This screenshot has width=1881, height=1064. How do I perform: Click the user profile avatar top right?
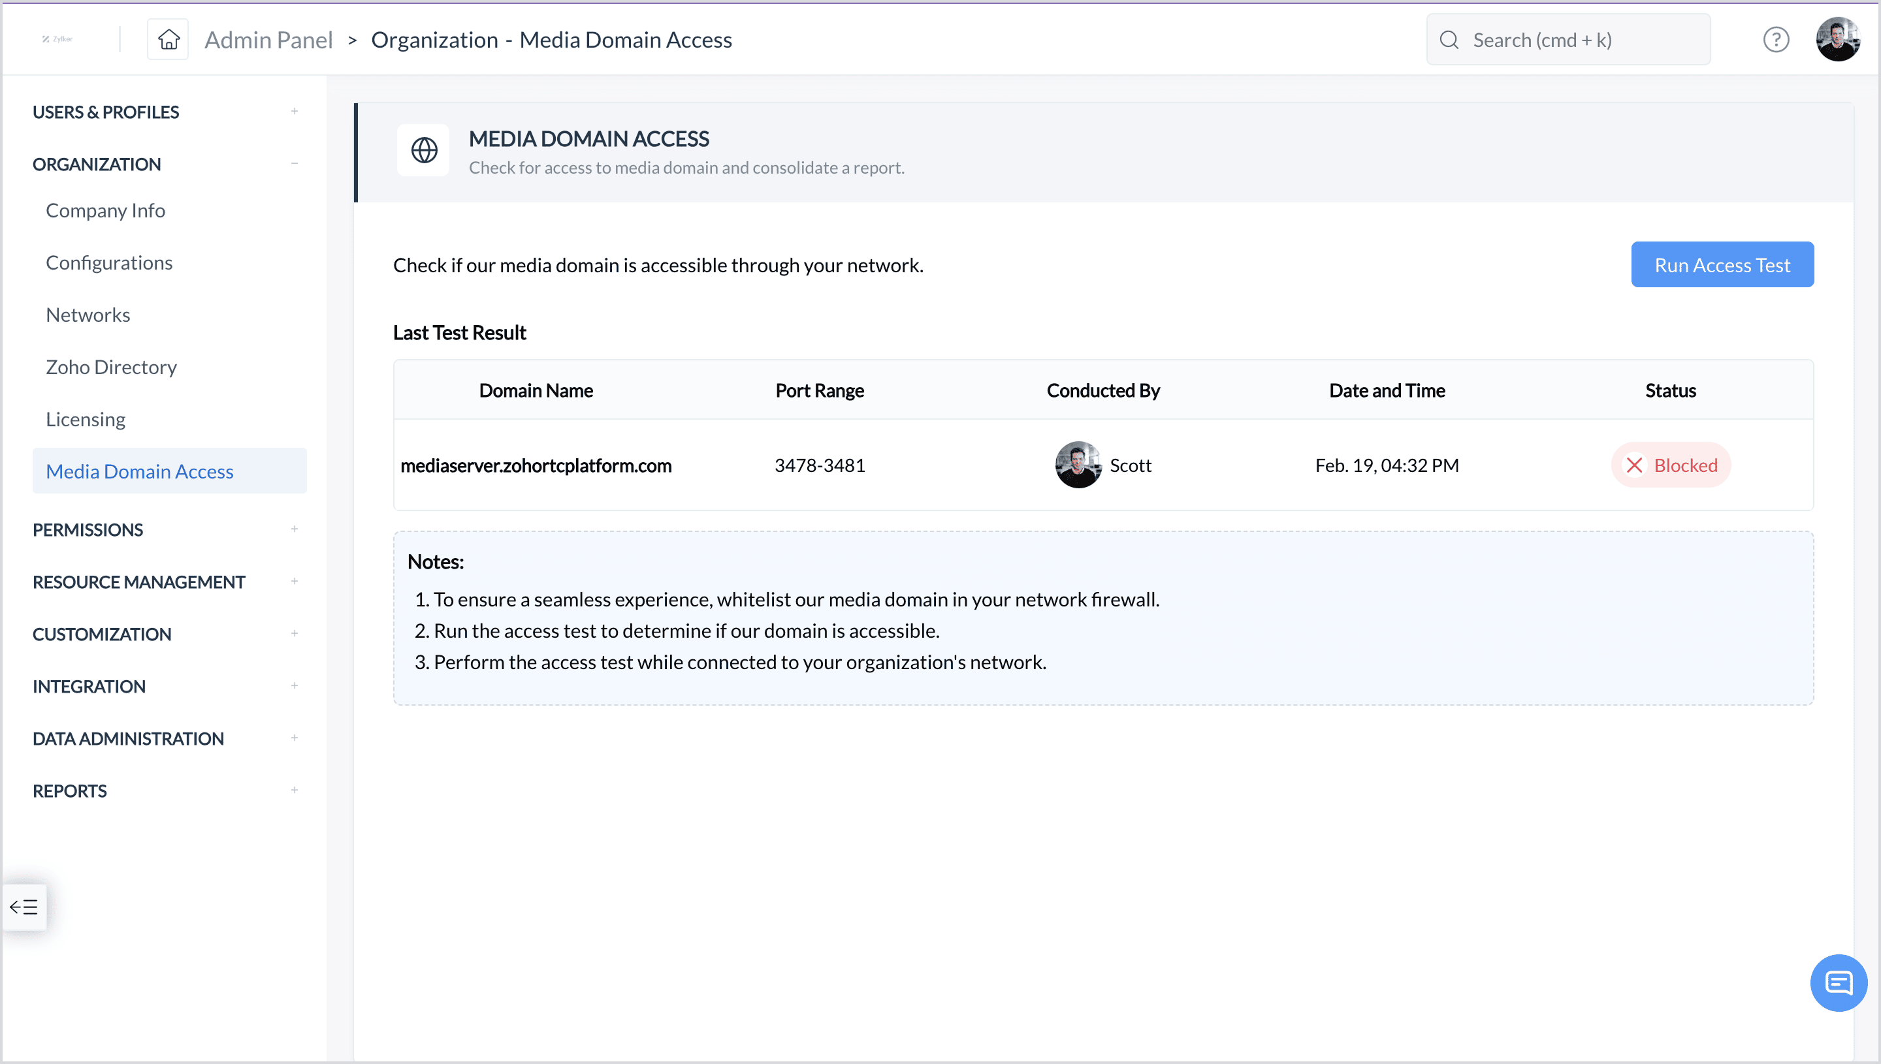point(1837,39)
